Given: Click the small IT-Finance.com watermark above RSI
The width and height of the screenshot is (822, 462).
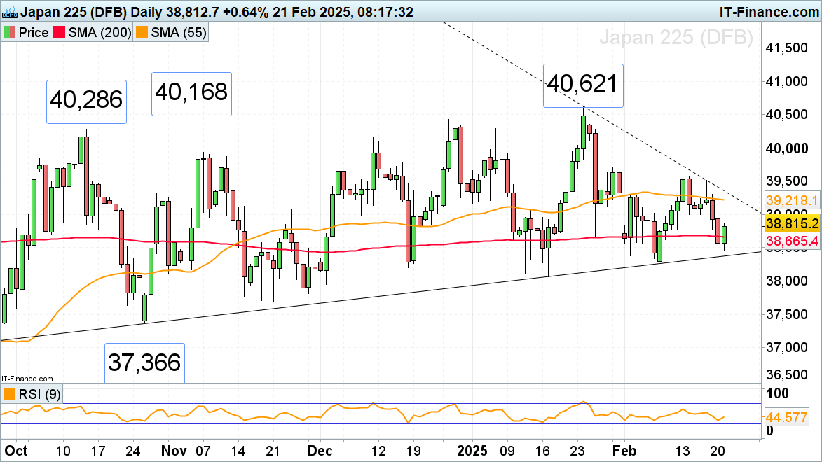Looking at the screenshot, I should (x=27, y=378).
